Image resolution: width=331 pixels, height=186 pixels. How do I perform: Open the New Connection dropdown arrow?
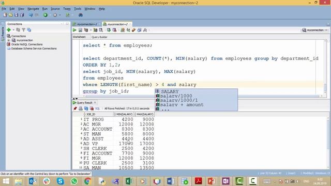(x=13, y=30)
